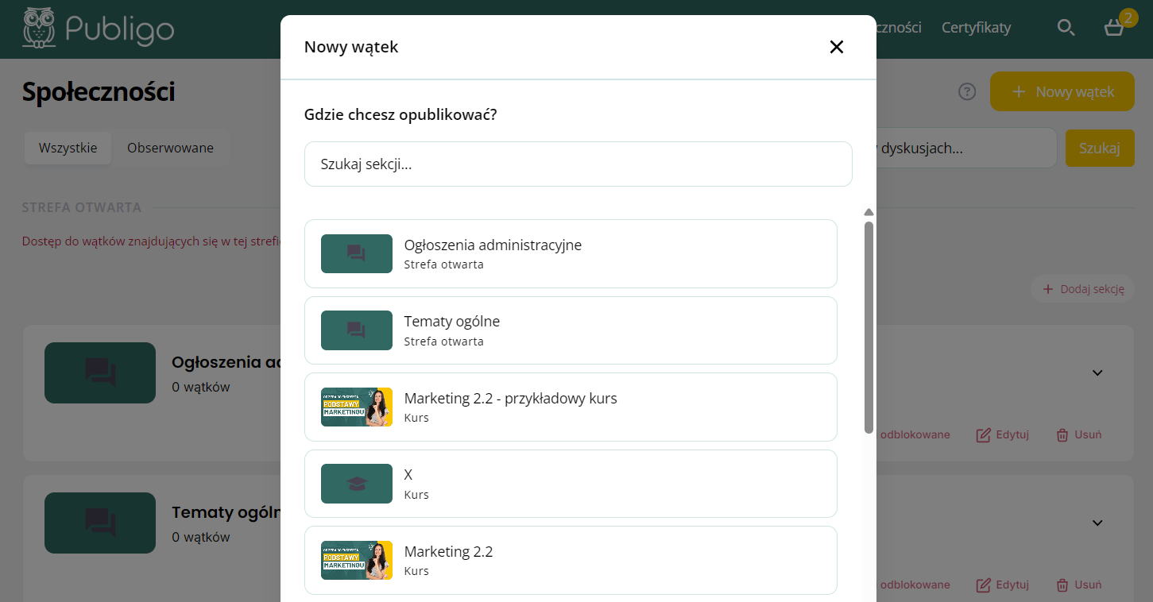Click the Usuń trash icon in first section
This screenshot has height=602, width=1153.
[x=1062, y=434]
